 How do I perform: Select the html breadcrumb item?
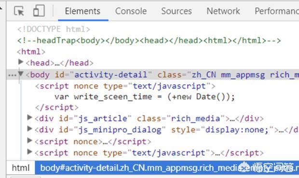21,168
